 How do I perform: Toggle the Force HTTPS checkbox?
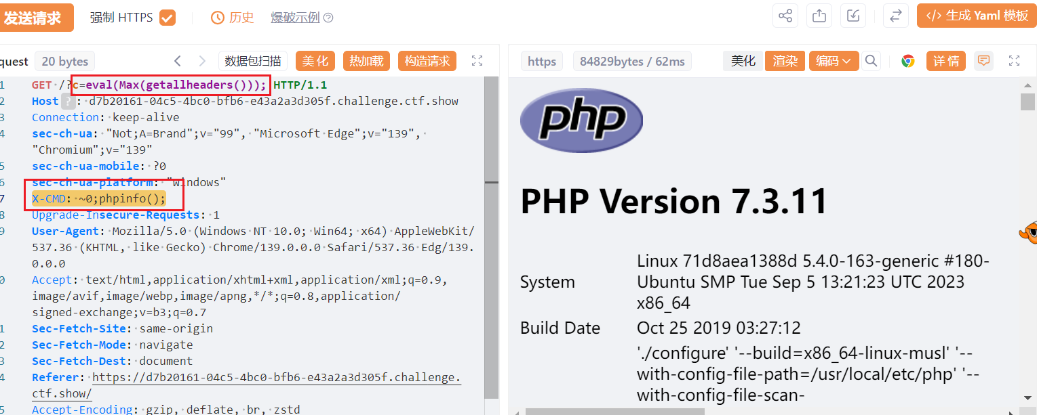[x=168, y=18]
